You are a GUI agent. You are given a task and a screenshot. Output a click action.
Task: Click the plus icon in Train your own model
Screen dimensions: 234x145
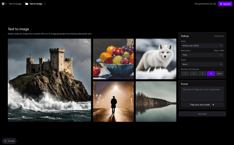tap(213, 105)
